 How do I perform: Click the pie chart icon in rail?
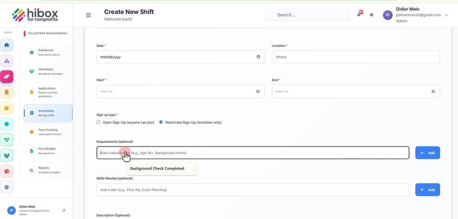point(7,171)
